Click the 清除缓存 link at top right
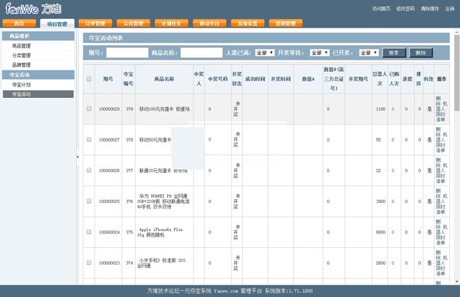This screenshot has height=297, width=460. 430,8
